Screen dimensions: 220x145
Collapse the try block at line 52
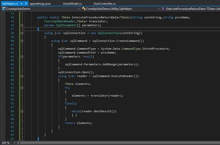click(22, 88)
